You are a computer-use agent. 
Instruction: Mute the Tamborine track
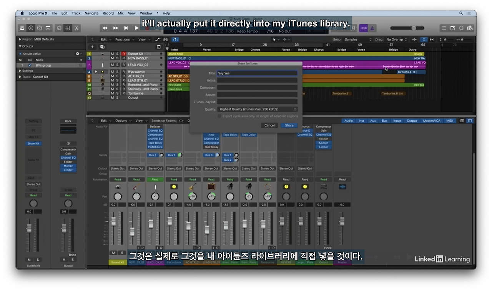coord(112,93)
